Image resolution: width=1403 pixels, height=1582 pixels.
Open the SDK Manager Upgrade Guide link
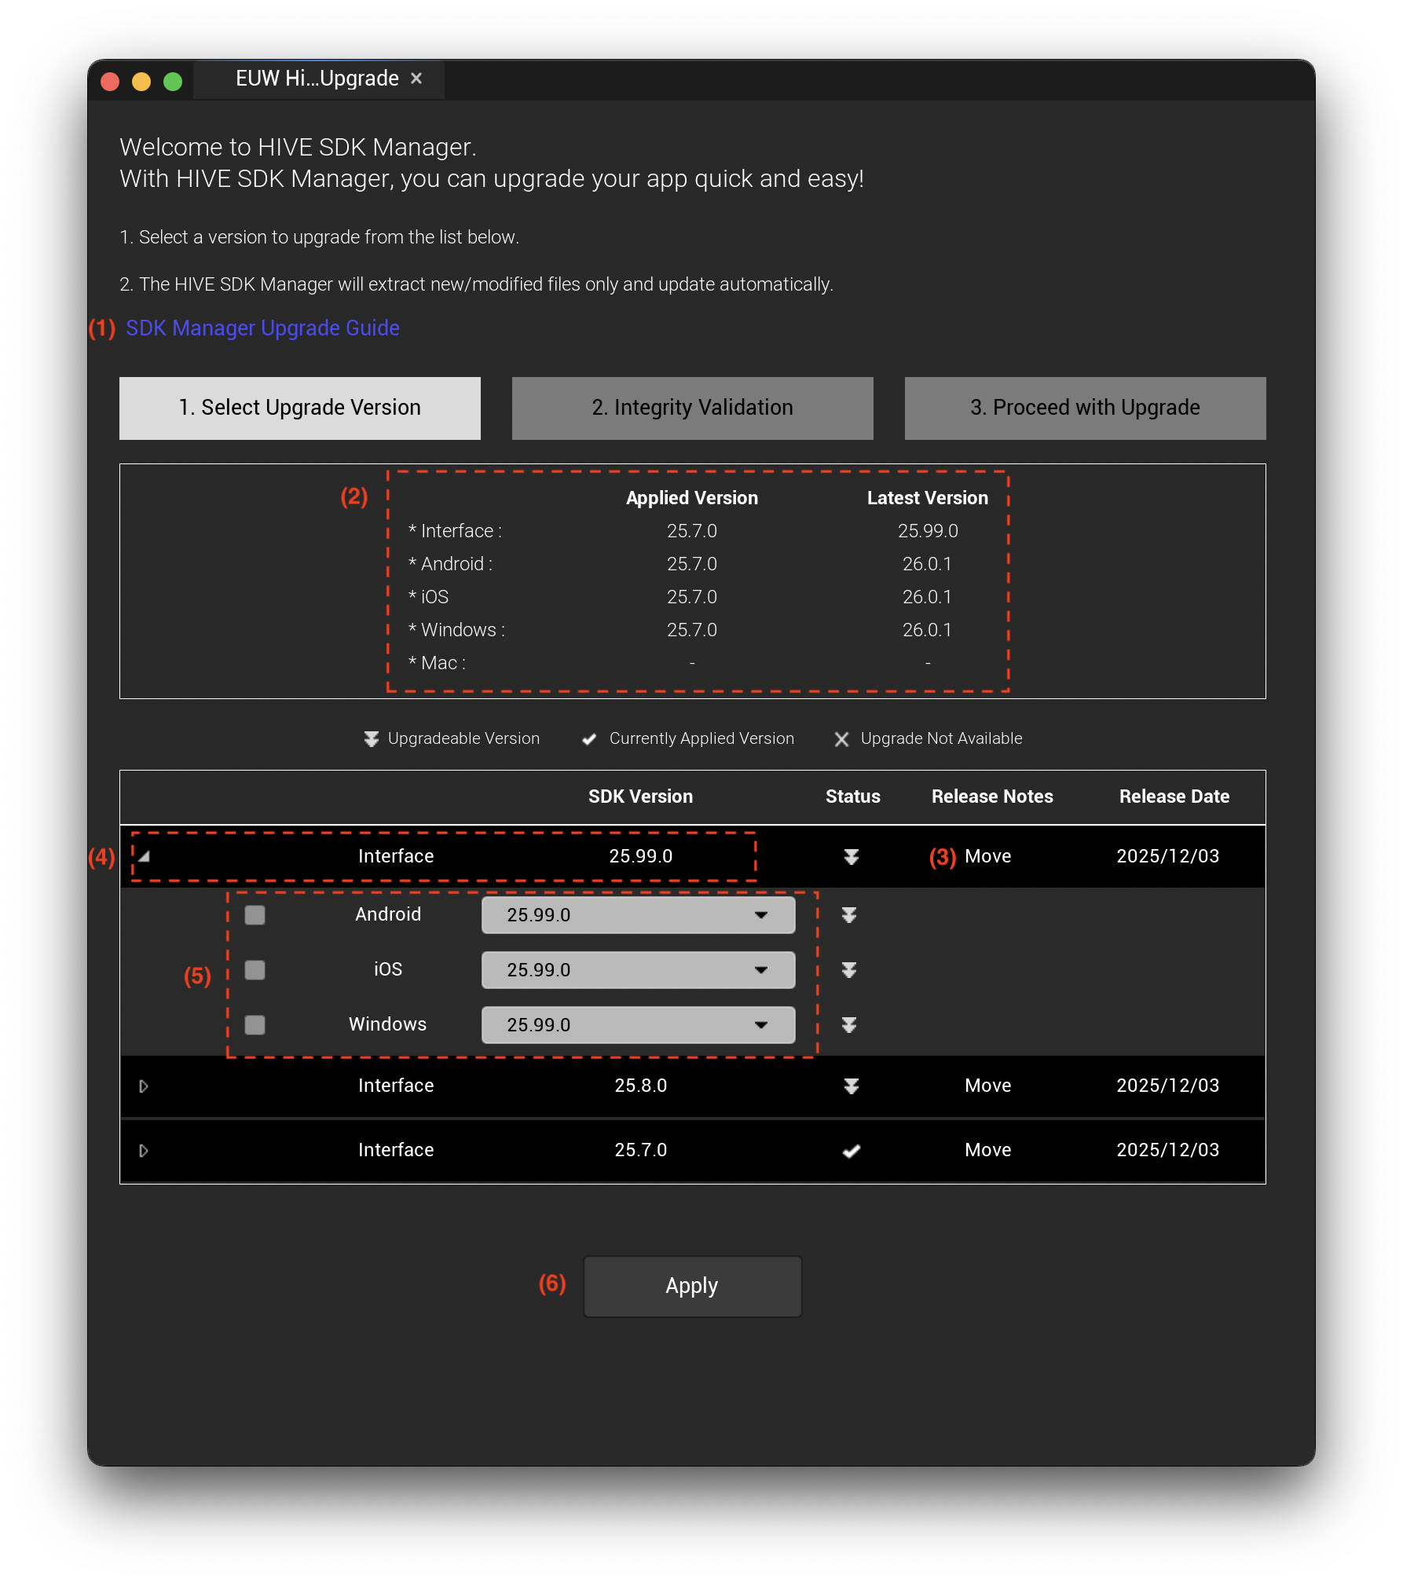[x=262, y=328]
